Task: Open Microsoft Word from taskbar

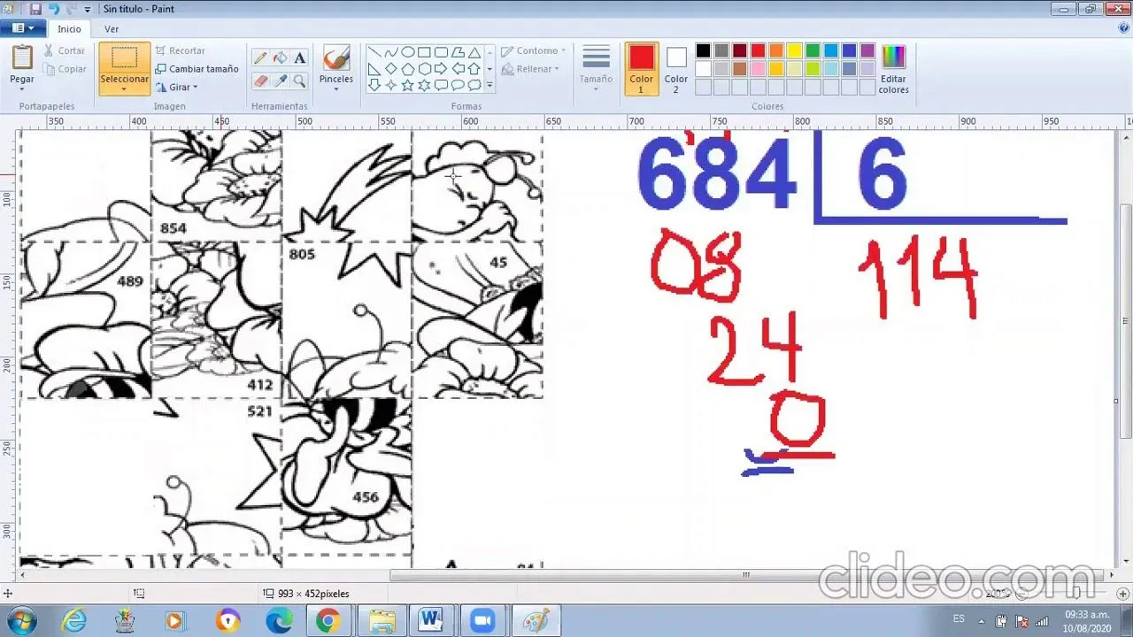Action: [431, 621]
